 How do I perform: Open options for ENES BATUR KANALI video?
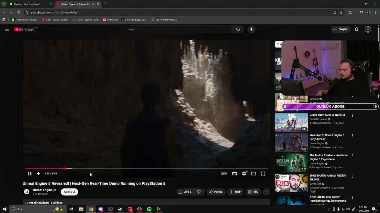pos(353,176)
